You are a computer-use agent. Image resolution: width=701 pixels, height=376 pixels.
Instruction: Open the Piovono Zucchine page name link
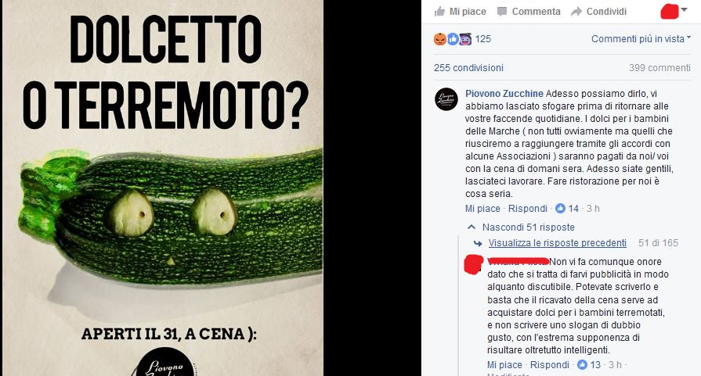[504, 94]
